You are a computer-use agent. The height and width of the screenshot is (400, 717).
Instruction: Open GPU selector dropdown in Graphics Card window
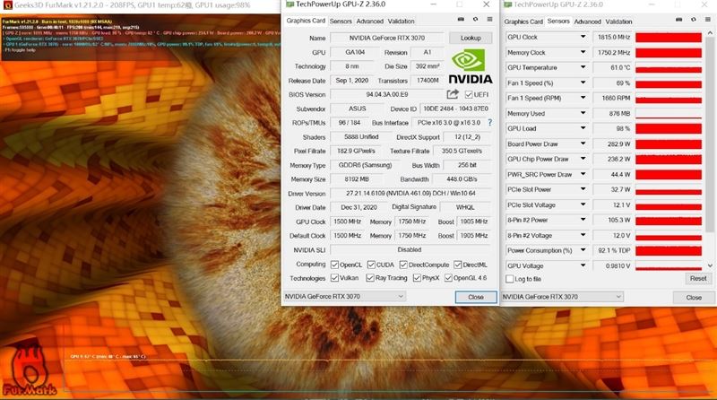(x=344, y=297)
